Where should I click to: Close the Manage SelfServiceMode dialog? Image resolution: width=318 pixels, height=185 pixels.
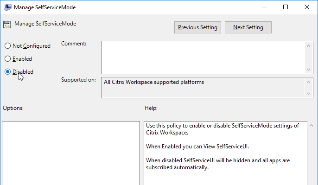(x=307, y=7)
